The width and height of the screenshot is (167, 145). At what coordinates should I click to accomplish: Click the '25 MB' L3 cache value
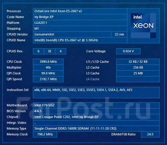pos(138,73)
